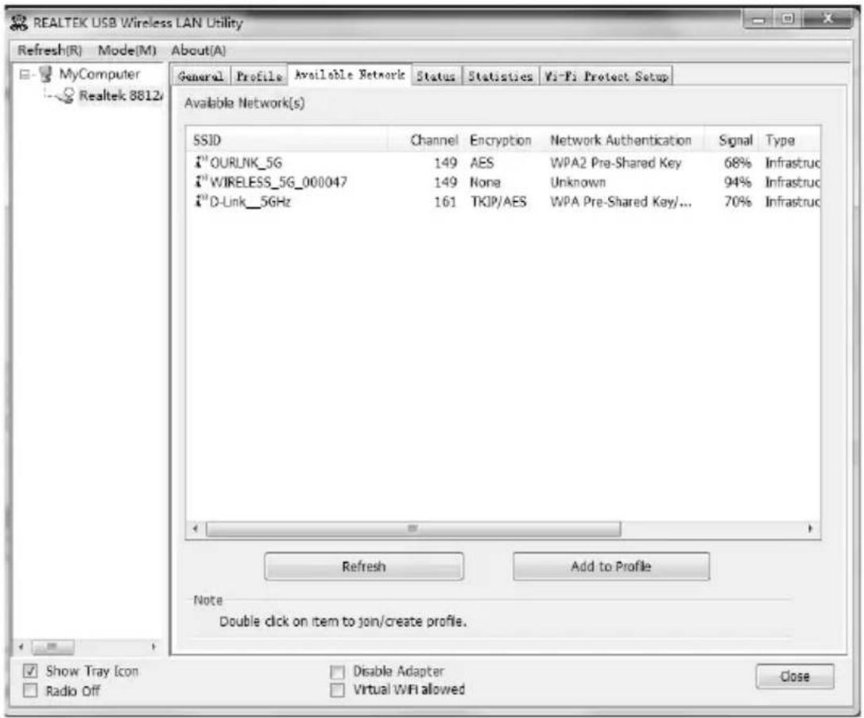This screenshot has height=718, width=864.
Task: Click the tree panel scroll right arrow
Action: [x=153, y=647]
